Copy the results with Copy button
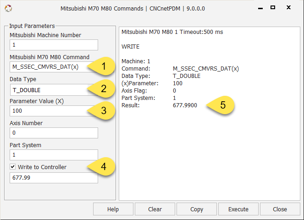The width and height of the screenshot is (304, 220). point(197,209)
